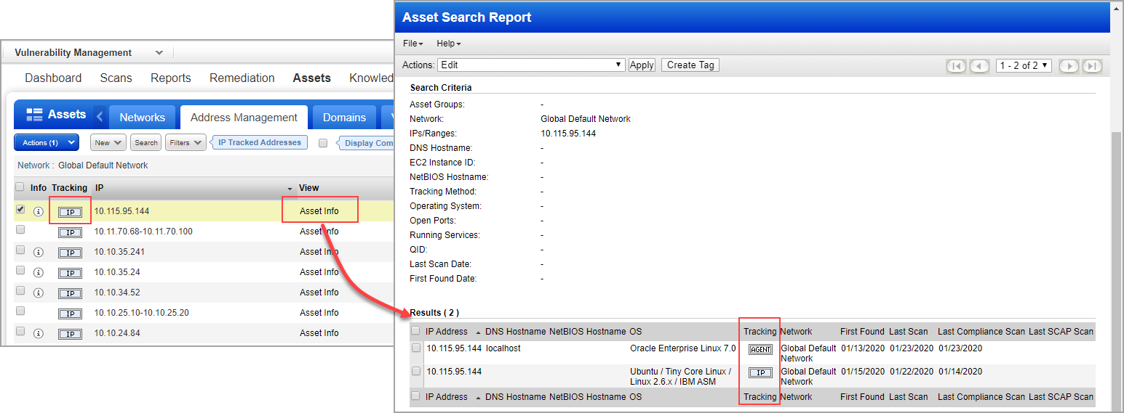Open the Dashboard menu item
The image size is (1124, 413).
tap(53, 78)
